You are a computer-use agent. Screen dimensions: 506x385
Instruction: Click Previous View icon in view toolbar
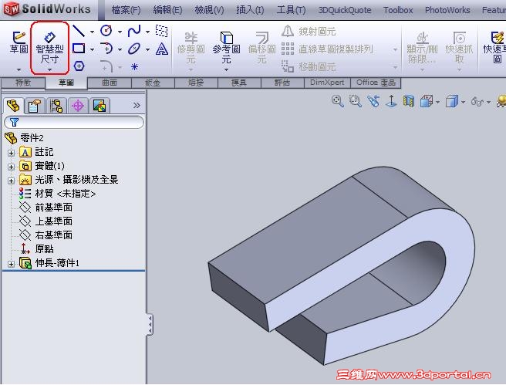coord(373,101)
